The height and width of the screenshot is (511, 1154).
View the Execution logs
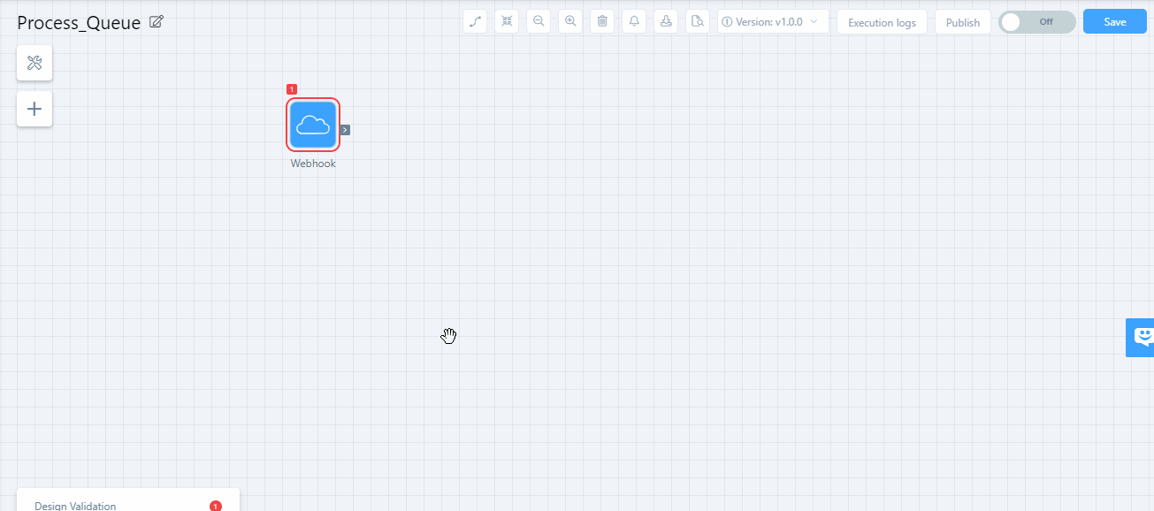[882, 21]
